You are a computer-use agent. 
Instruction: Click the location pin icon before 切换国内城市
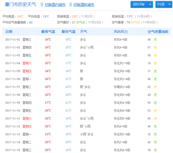pyautogui.click(x=42, y=4)
